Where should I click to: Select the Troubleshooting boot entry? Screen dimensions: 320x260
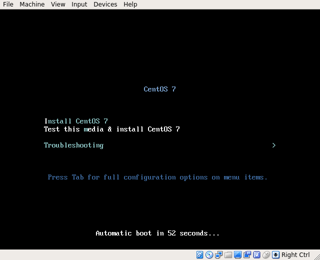pos(73,145)
